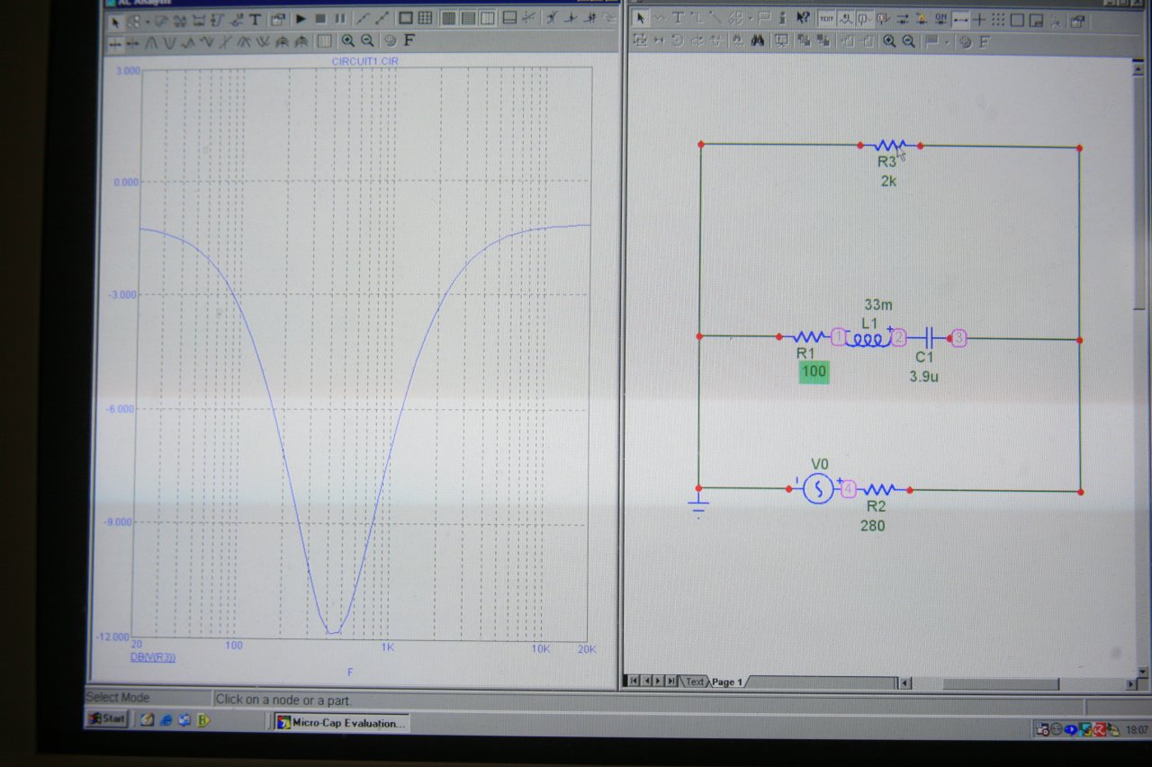Toggle the schematic grid dots
1152x767 pixels.
point(998,18)
